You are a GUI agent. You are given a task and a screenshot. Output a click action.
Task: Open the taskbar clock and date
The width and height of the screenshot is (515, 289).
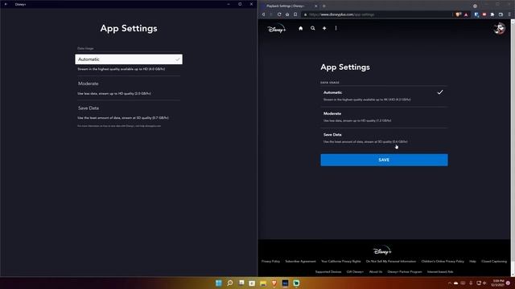[498, 283]
